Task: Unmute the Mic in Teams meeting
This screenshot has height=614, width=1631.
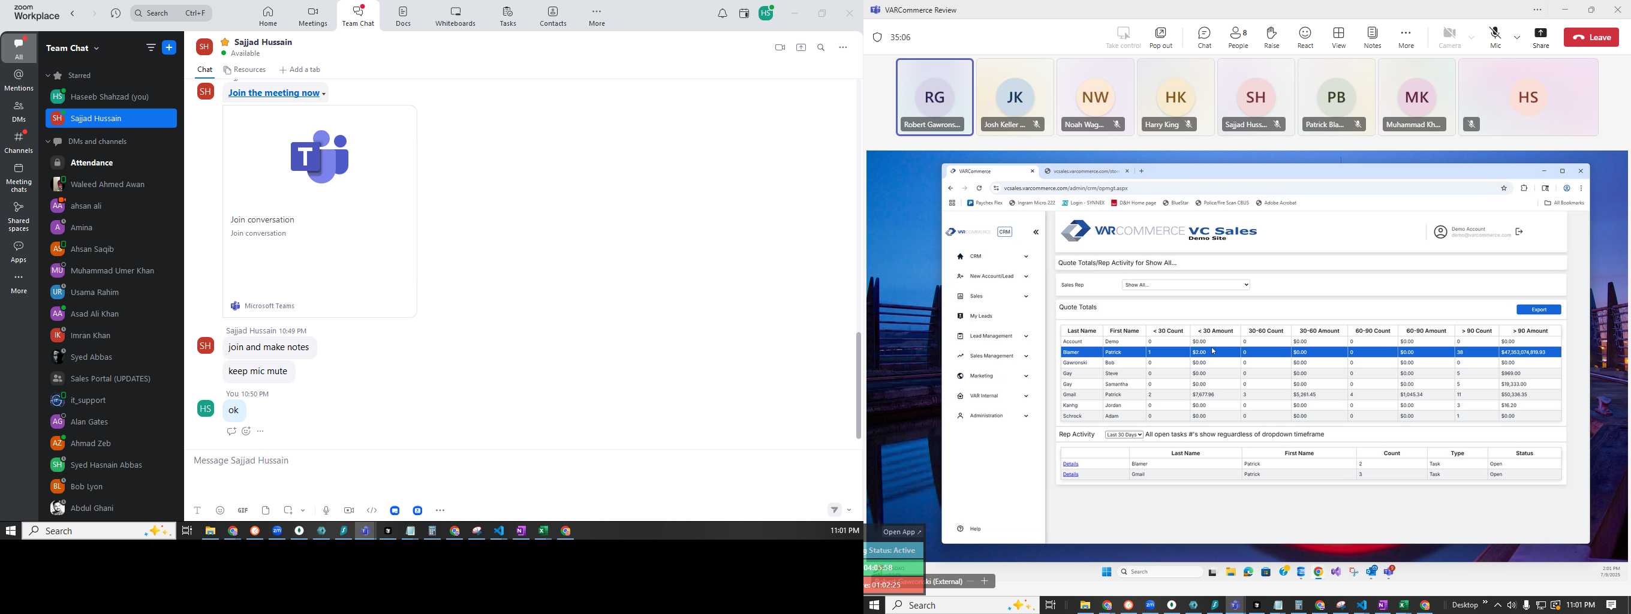Action: [x=1495, y=37]
